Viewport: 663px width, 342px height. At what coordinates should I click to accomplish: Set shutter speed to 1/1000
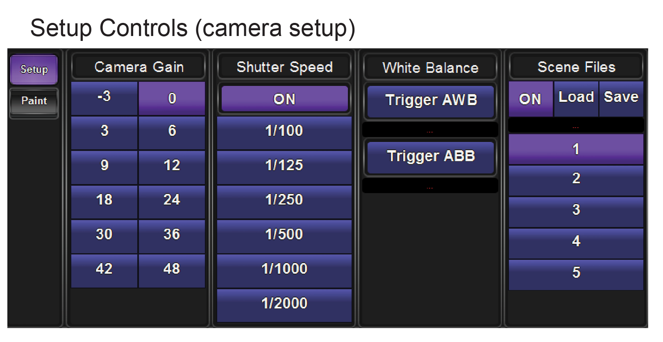(x=284, y=269)
